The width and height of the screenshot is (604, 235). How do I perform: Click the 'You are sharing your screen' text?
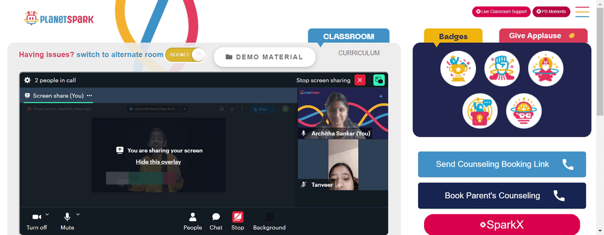tap(165, 150)
